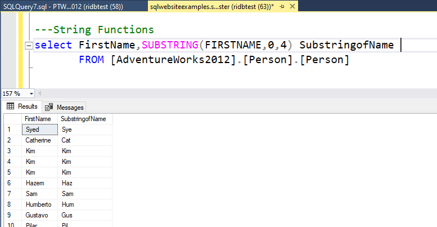The width and height of the screenshot is (437, 227).
Task: Select the Hum cell
Action: (85, 204)
